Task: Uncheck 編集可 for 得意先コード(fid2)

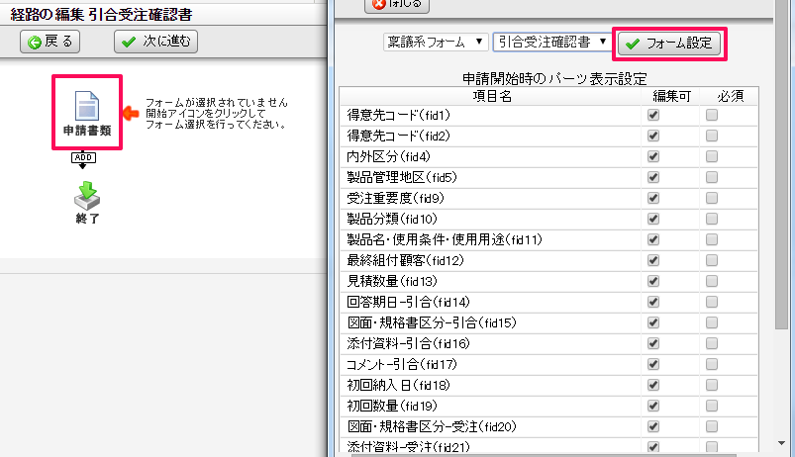Action: click(x=653, y=136)
